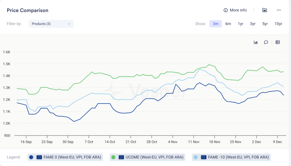
Task: Show the data table view icon
Action: pos(278,42)
